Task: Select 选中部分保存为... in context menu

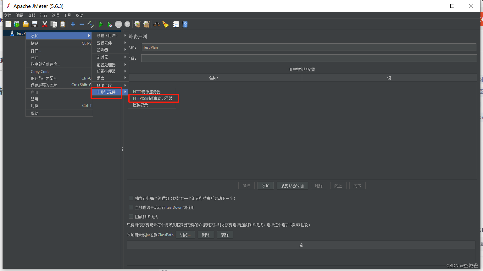Action: pos(59,64)
